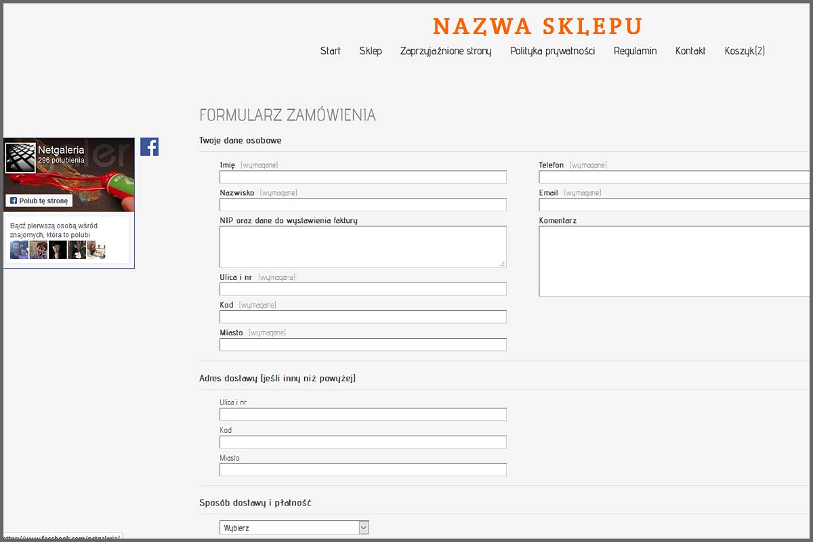Focus the Email input field
This screenshot has width=813, height=542.
[x=674, y=205]
